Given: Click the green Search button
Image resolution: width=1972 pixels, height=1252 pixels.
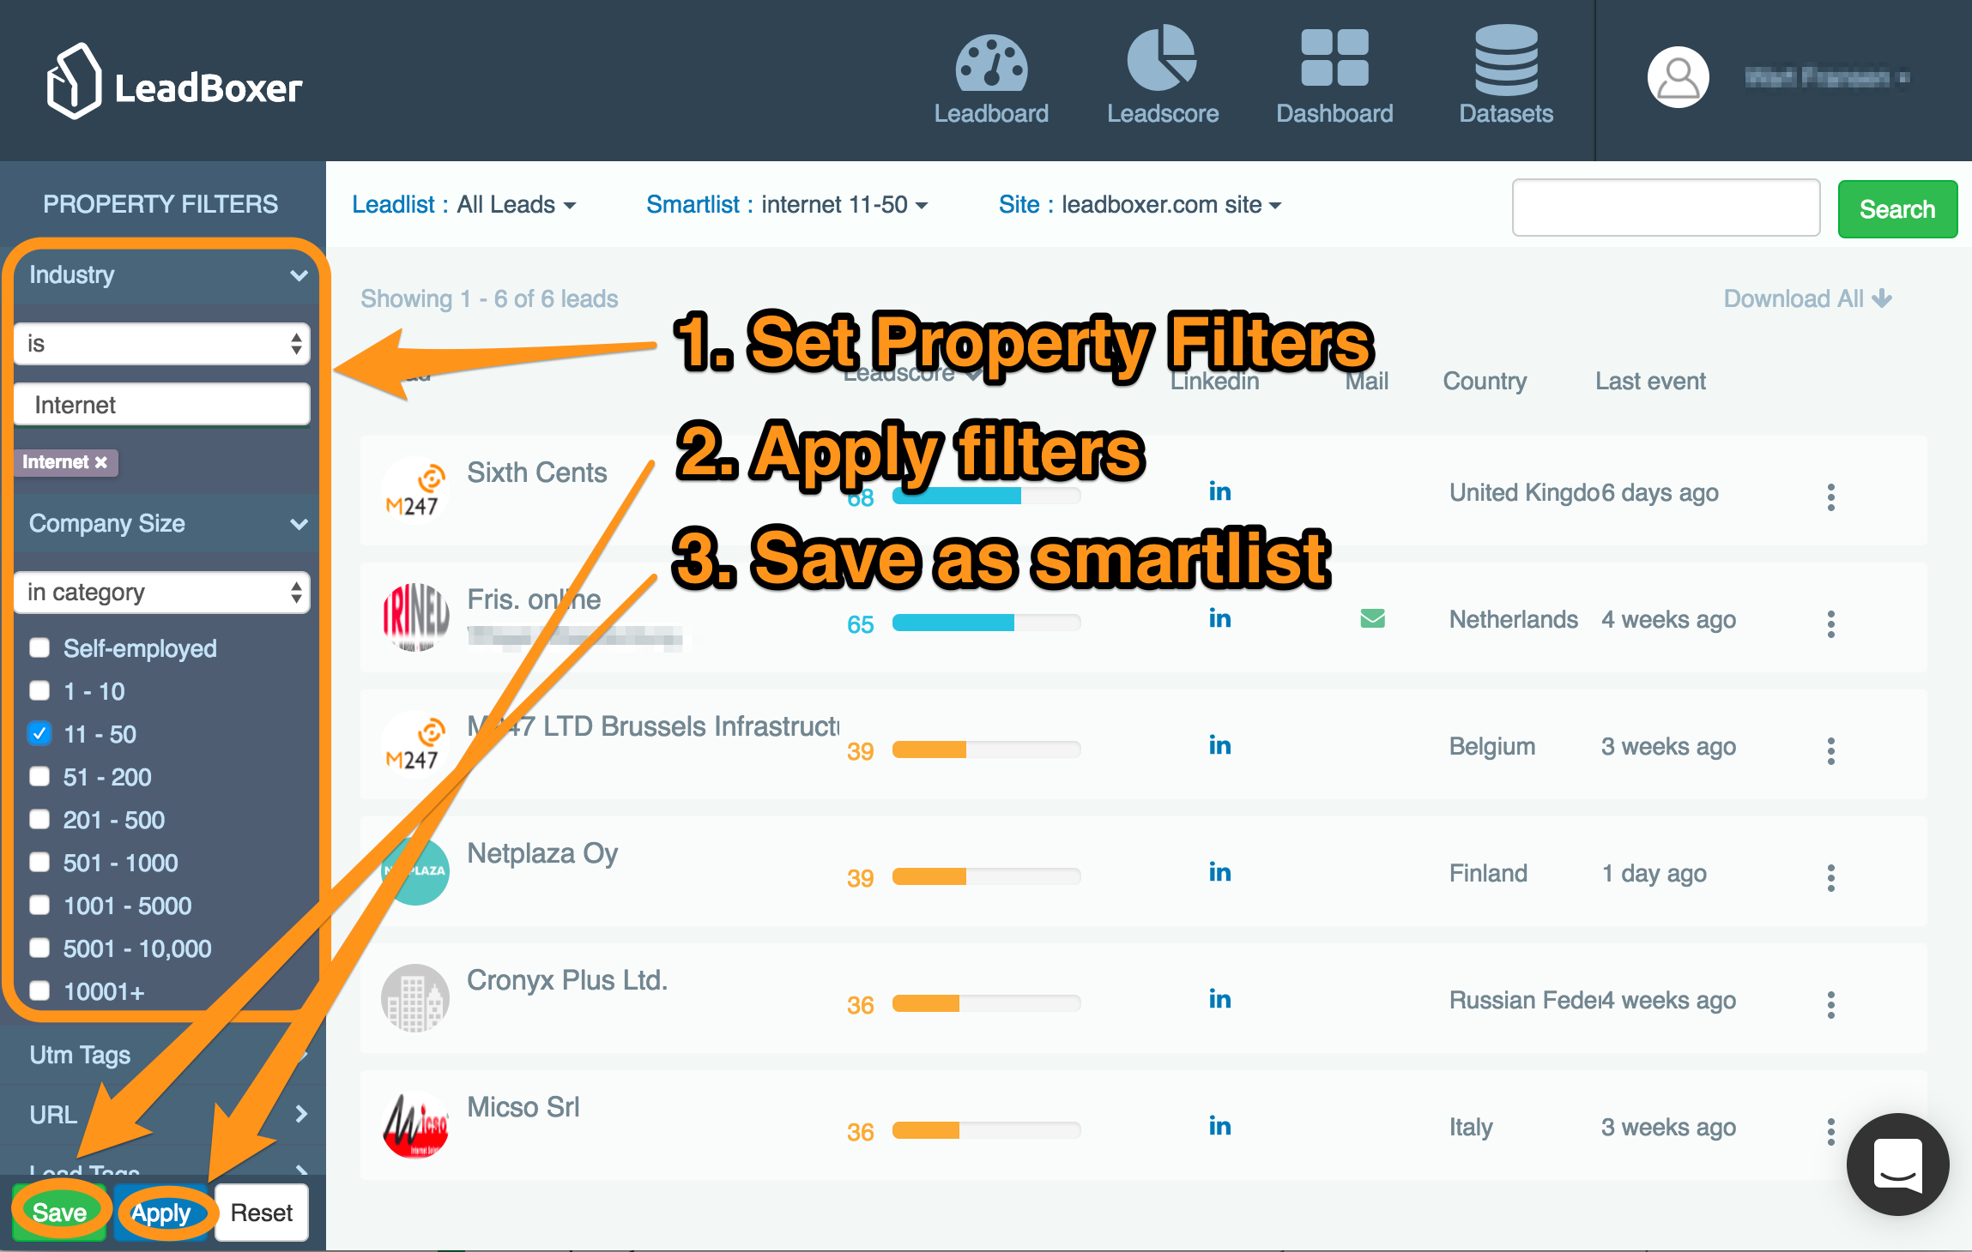Looking at the screenshot, I should tap(1897, 209).
